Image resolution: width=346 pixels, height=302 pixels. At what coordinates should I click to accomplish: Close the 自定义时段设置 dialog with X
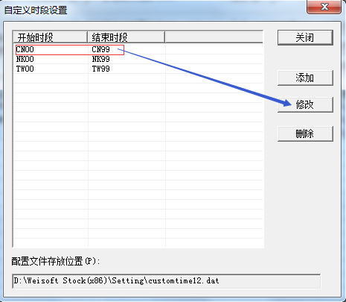coord(324,7)
